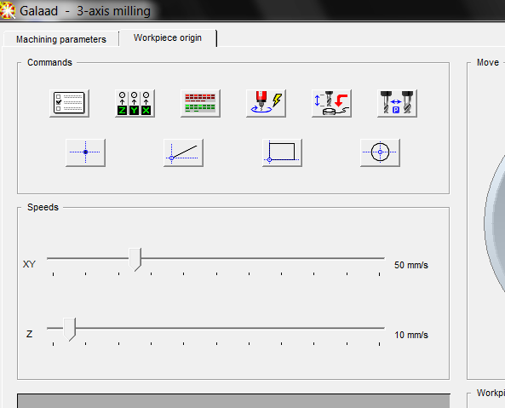Viewport: 505px width, 408px height.
Task: Click the ZYX axes homing icon
Action: (x=135, y=103)
